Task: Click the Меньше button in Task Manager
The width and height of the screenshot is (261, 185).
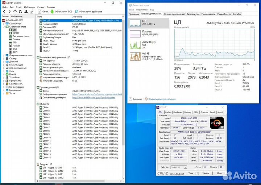Action: click(x=136, y=99)
